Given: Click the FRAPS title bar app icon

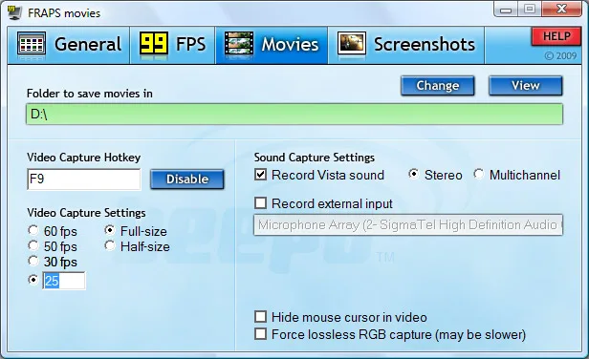Looking at the screenshot, I should click(15, 12).
